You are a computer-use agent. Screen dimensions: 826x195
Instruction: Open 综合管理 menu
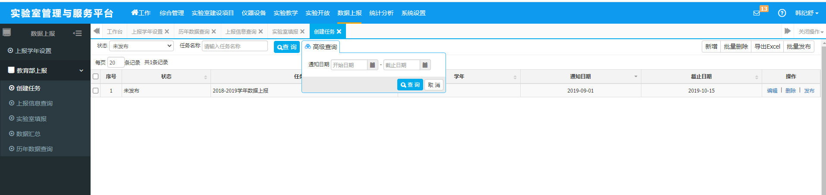point(172,13)
